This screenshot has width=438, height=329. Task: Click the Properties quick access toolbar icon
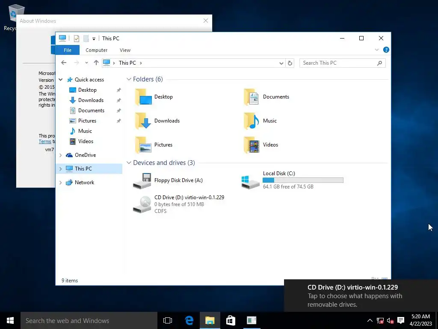click(x=76, y=38)
